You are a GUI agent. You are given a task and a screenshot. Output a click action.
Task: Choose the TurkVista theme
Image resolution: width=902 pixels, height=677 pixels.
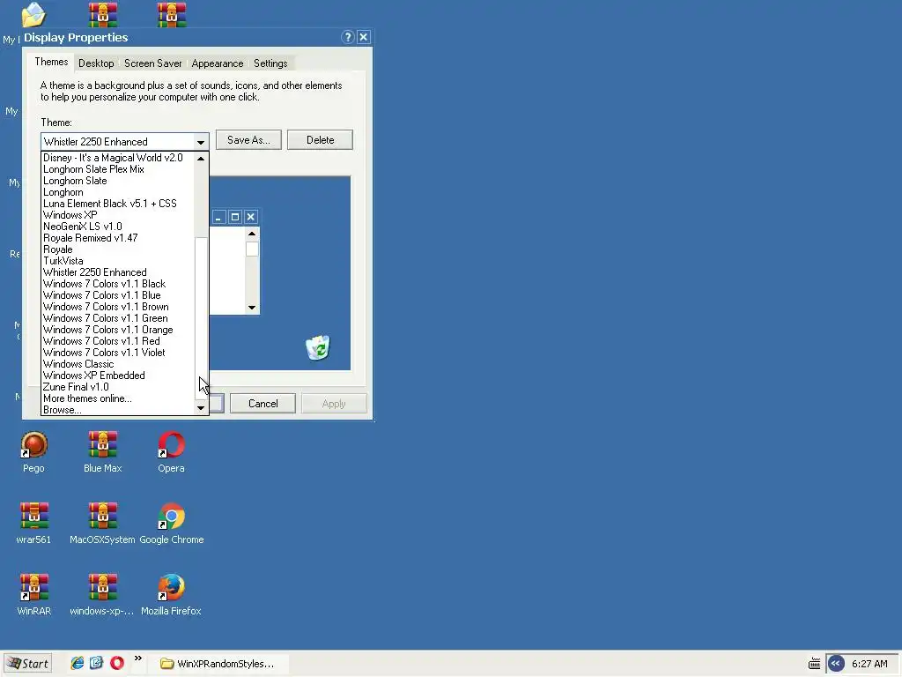(x=118, y=261)
